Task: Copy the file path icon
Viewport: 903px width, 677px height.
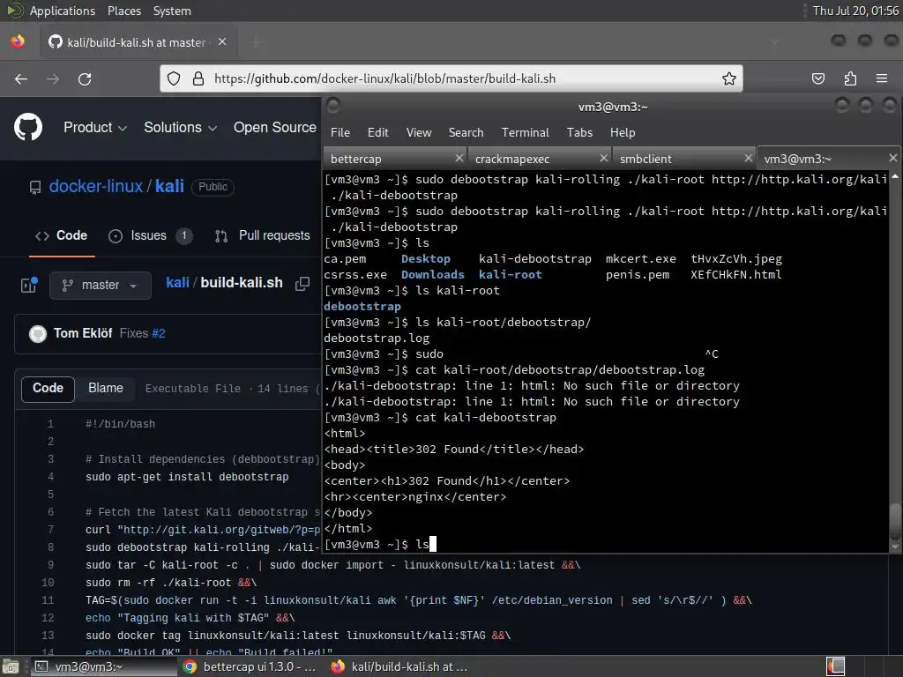Action: click(x=302, y=283)
